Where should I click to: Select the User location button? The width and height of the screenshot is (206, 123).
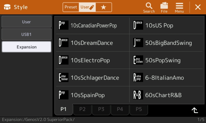(x=26, y=22)
